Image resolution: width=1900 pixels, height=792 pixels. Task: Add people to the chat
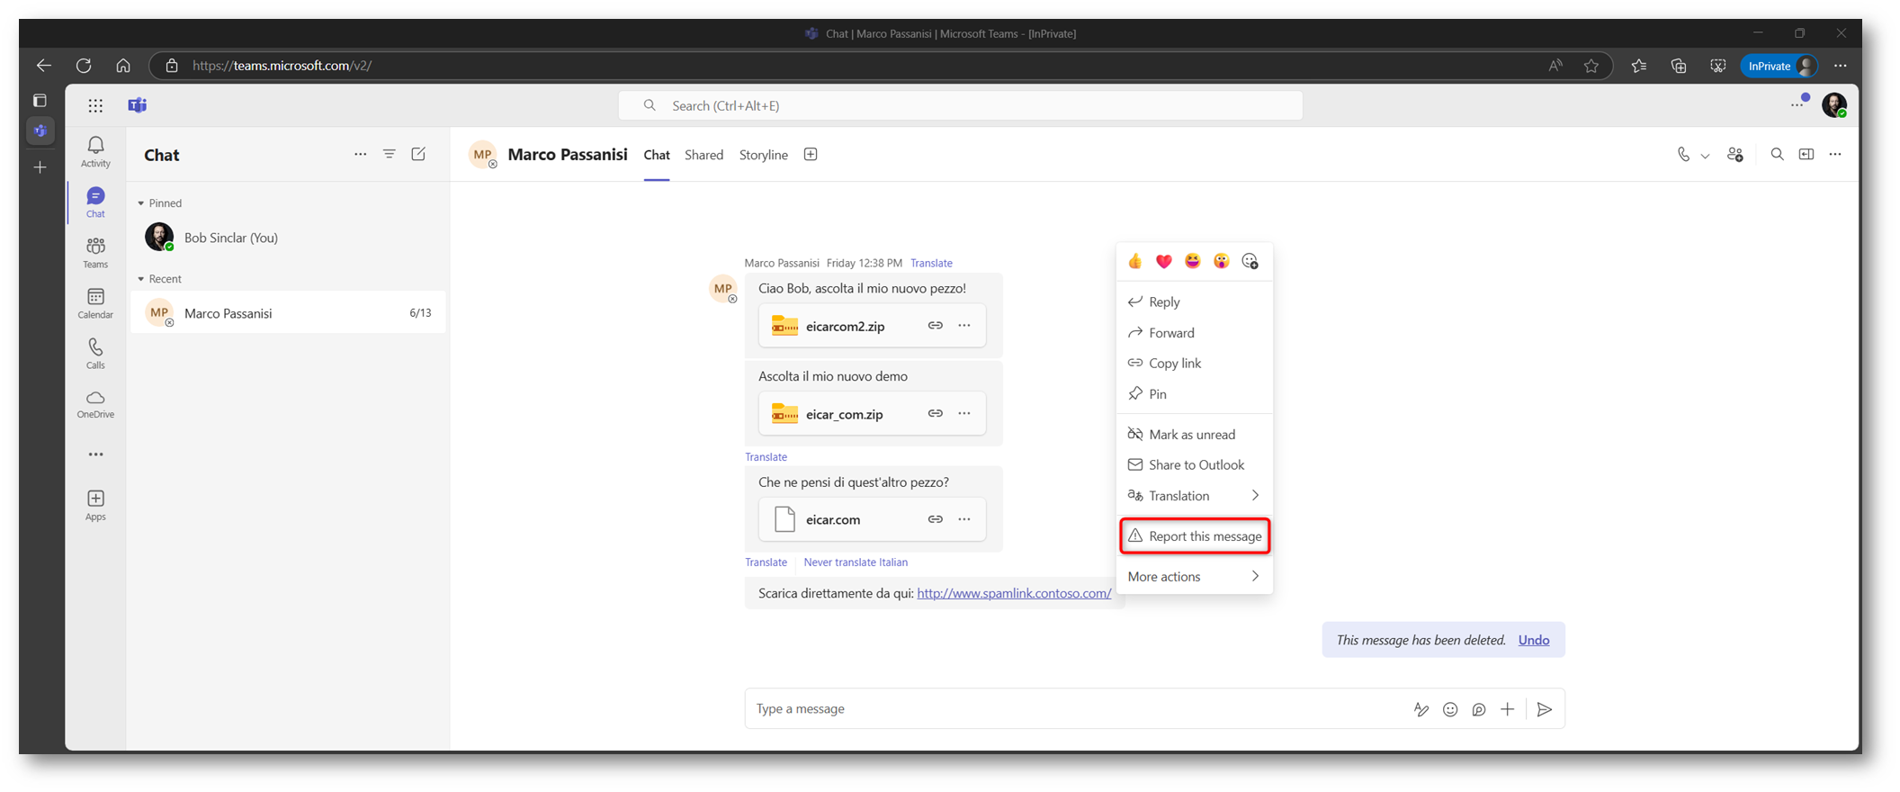click(1735, 155)
